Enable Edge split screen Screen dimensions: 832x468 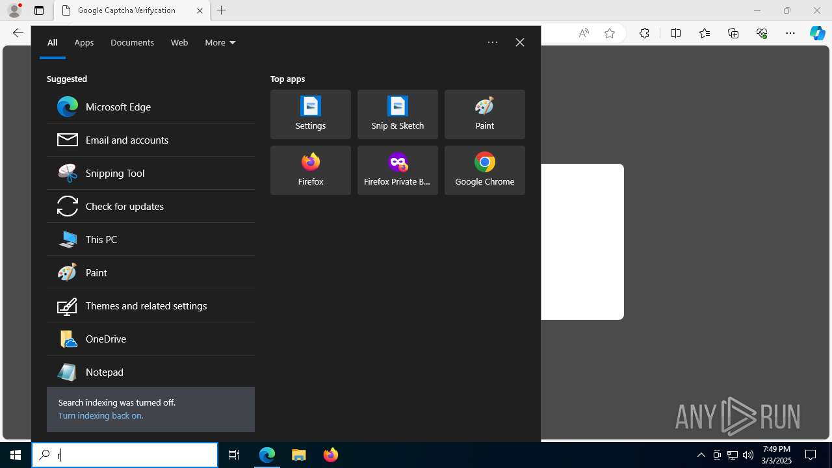675,33
